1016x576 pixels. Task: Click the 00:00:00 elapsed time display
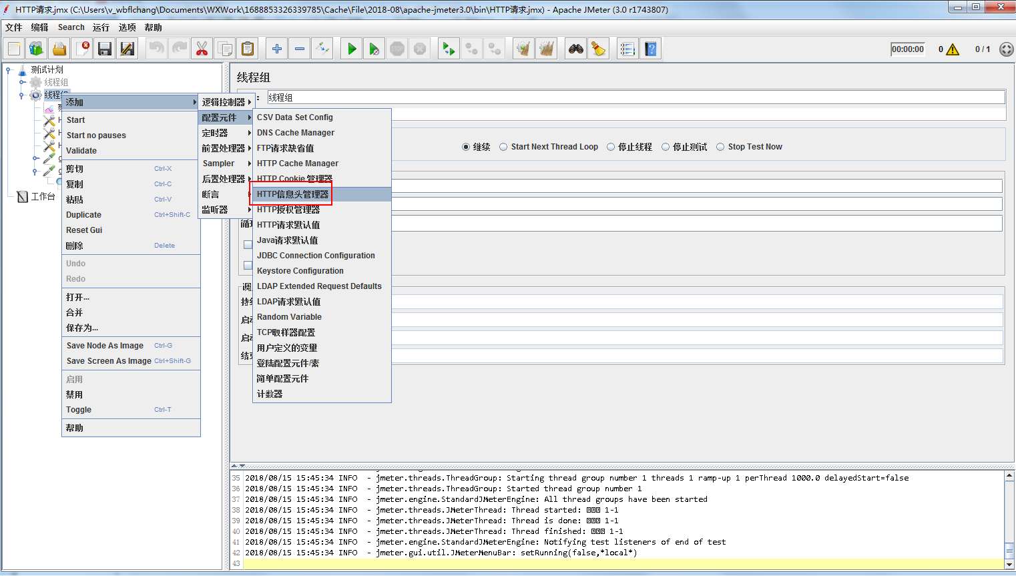[908, 49]
